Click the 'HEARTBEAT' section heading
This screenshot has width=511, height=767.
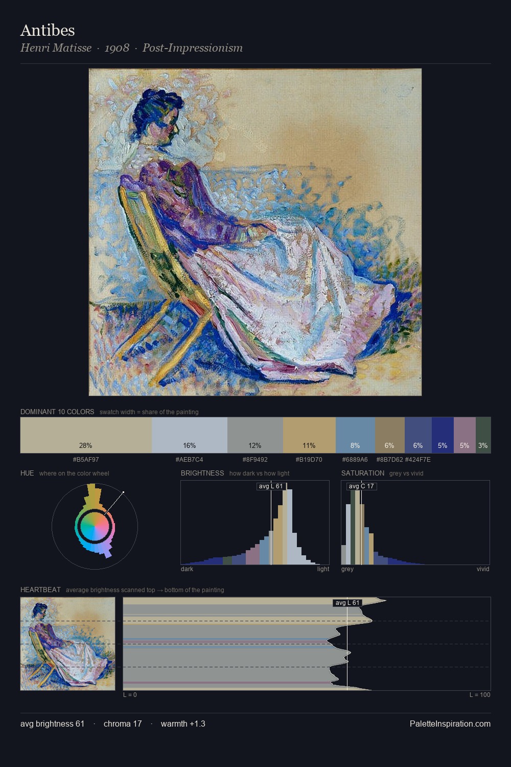point(40,590)
